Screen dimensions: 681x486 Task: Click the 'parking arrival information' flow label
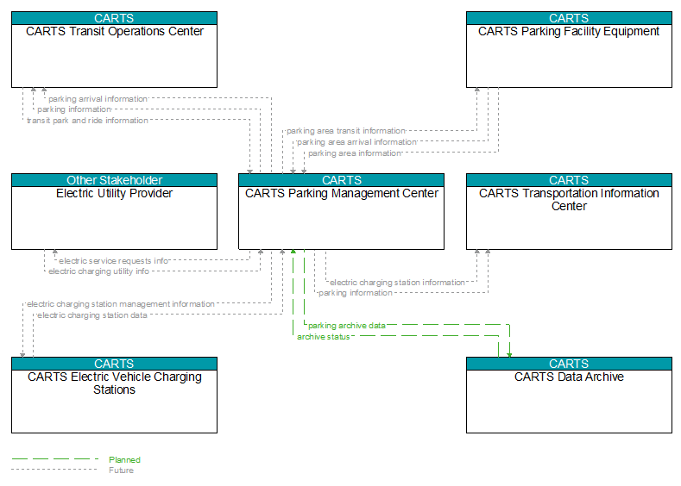tap(98, 99)
